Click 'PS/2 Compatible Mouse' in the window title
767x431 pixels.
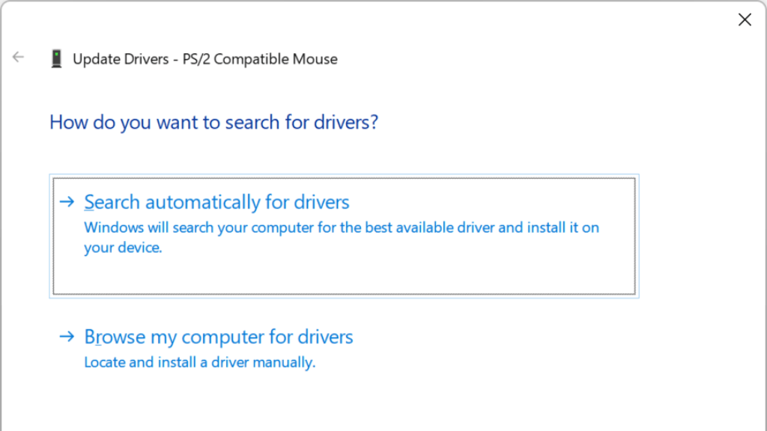coord(260,59)
